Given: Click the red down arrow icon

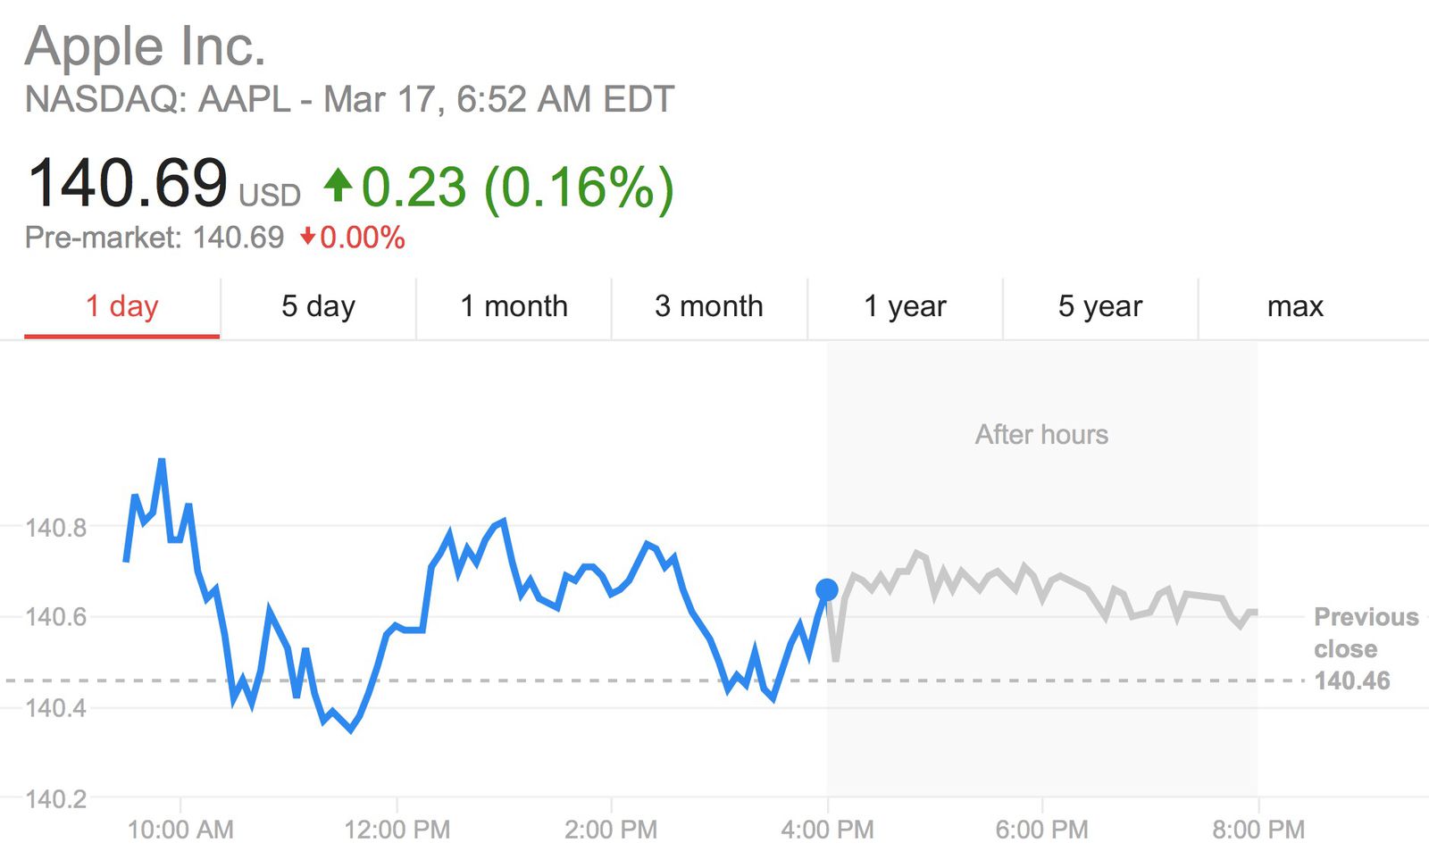Looking at the screenshot, I should coord(308,238).
